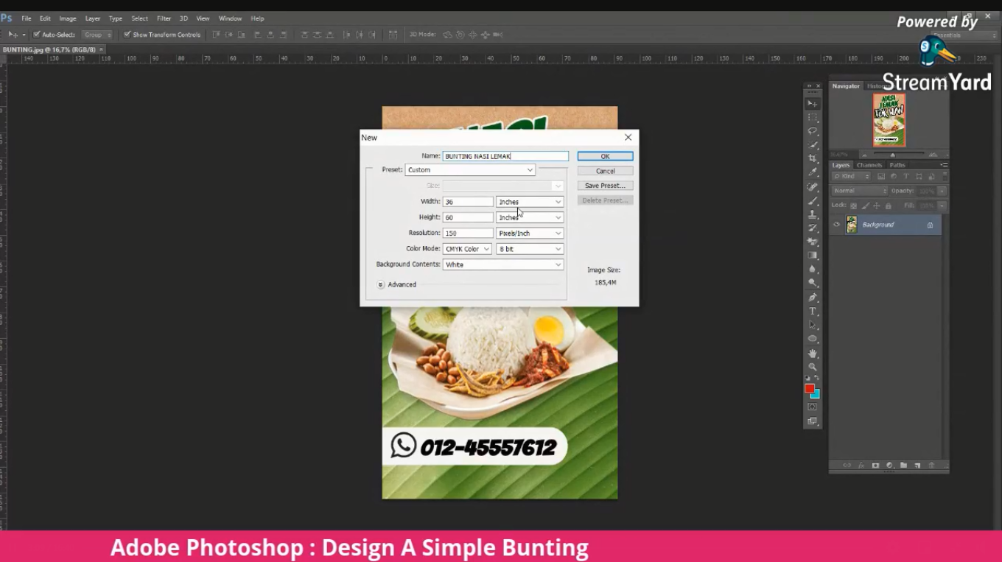Select the Crop tool
1002x562 pixels.
pos(813,158)
